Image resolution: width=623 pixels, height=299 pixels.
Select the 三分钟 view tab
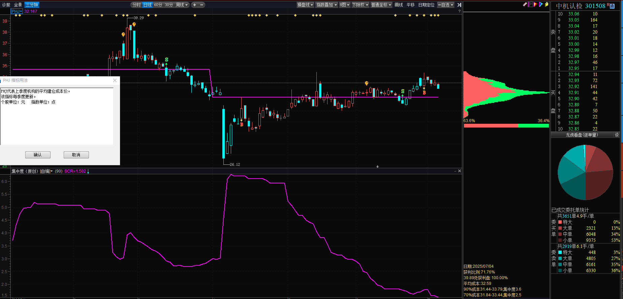(32, 5)
